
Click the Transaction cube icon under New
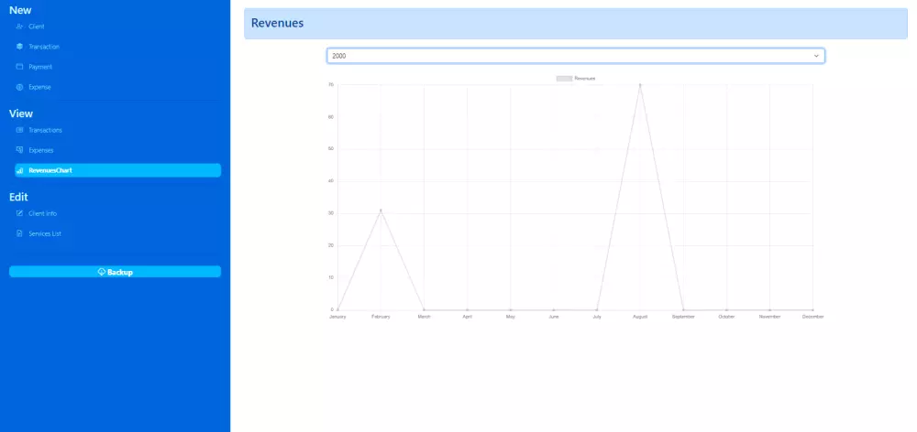[19, 47]
